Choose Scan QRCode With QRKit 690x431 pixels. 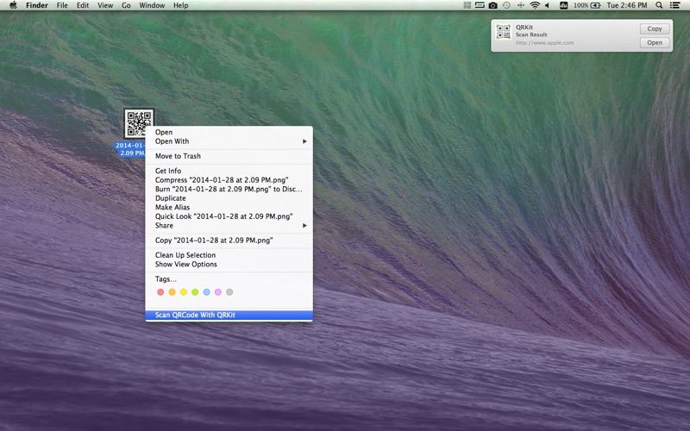[x=229, y=315]
